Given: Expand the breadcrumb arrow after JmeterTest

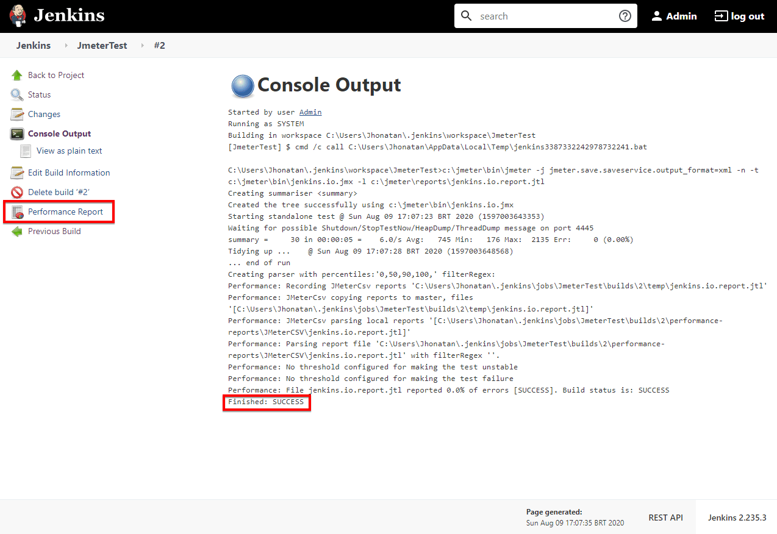Looking at the screenshot, I should click(x=143, y=46).
